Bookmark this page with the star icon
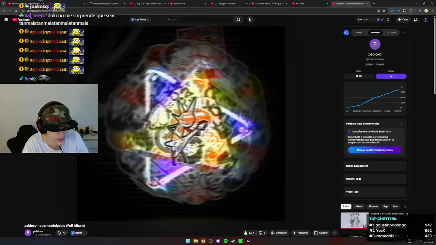The height and width of the screenshot is (245, 436). pyautogui.click(x=384, y=11)
